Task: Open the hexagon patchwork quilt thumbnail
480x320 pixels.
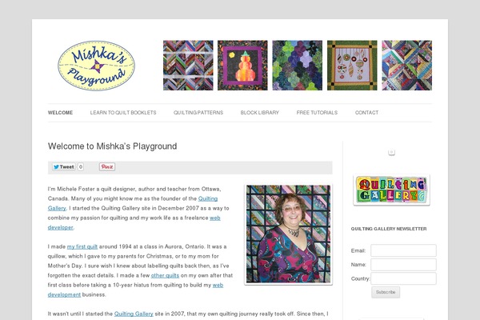Action: click(298, 66)
